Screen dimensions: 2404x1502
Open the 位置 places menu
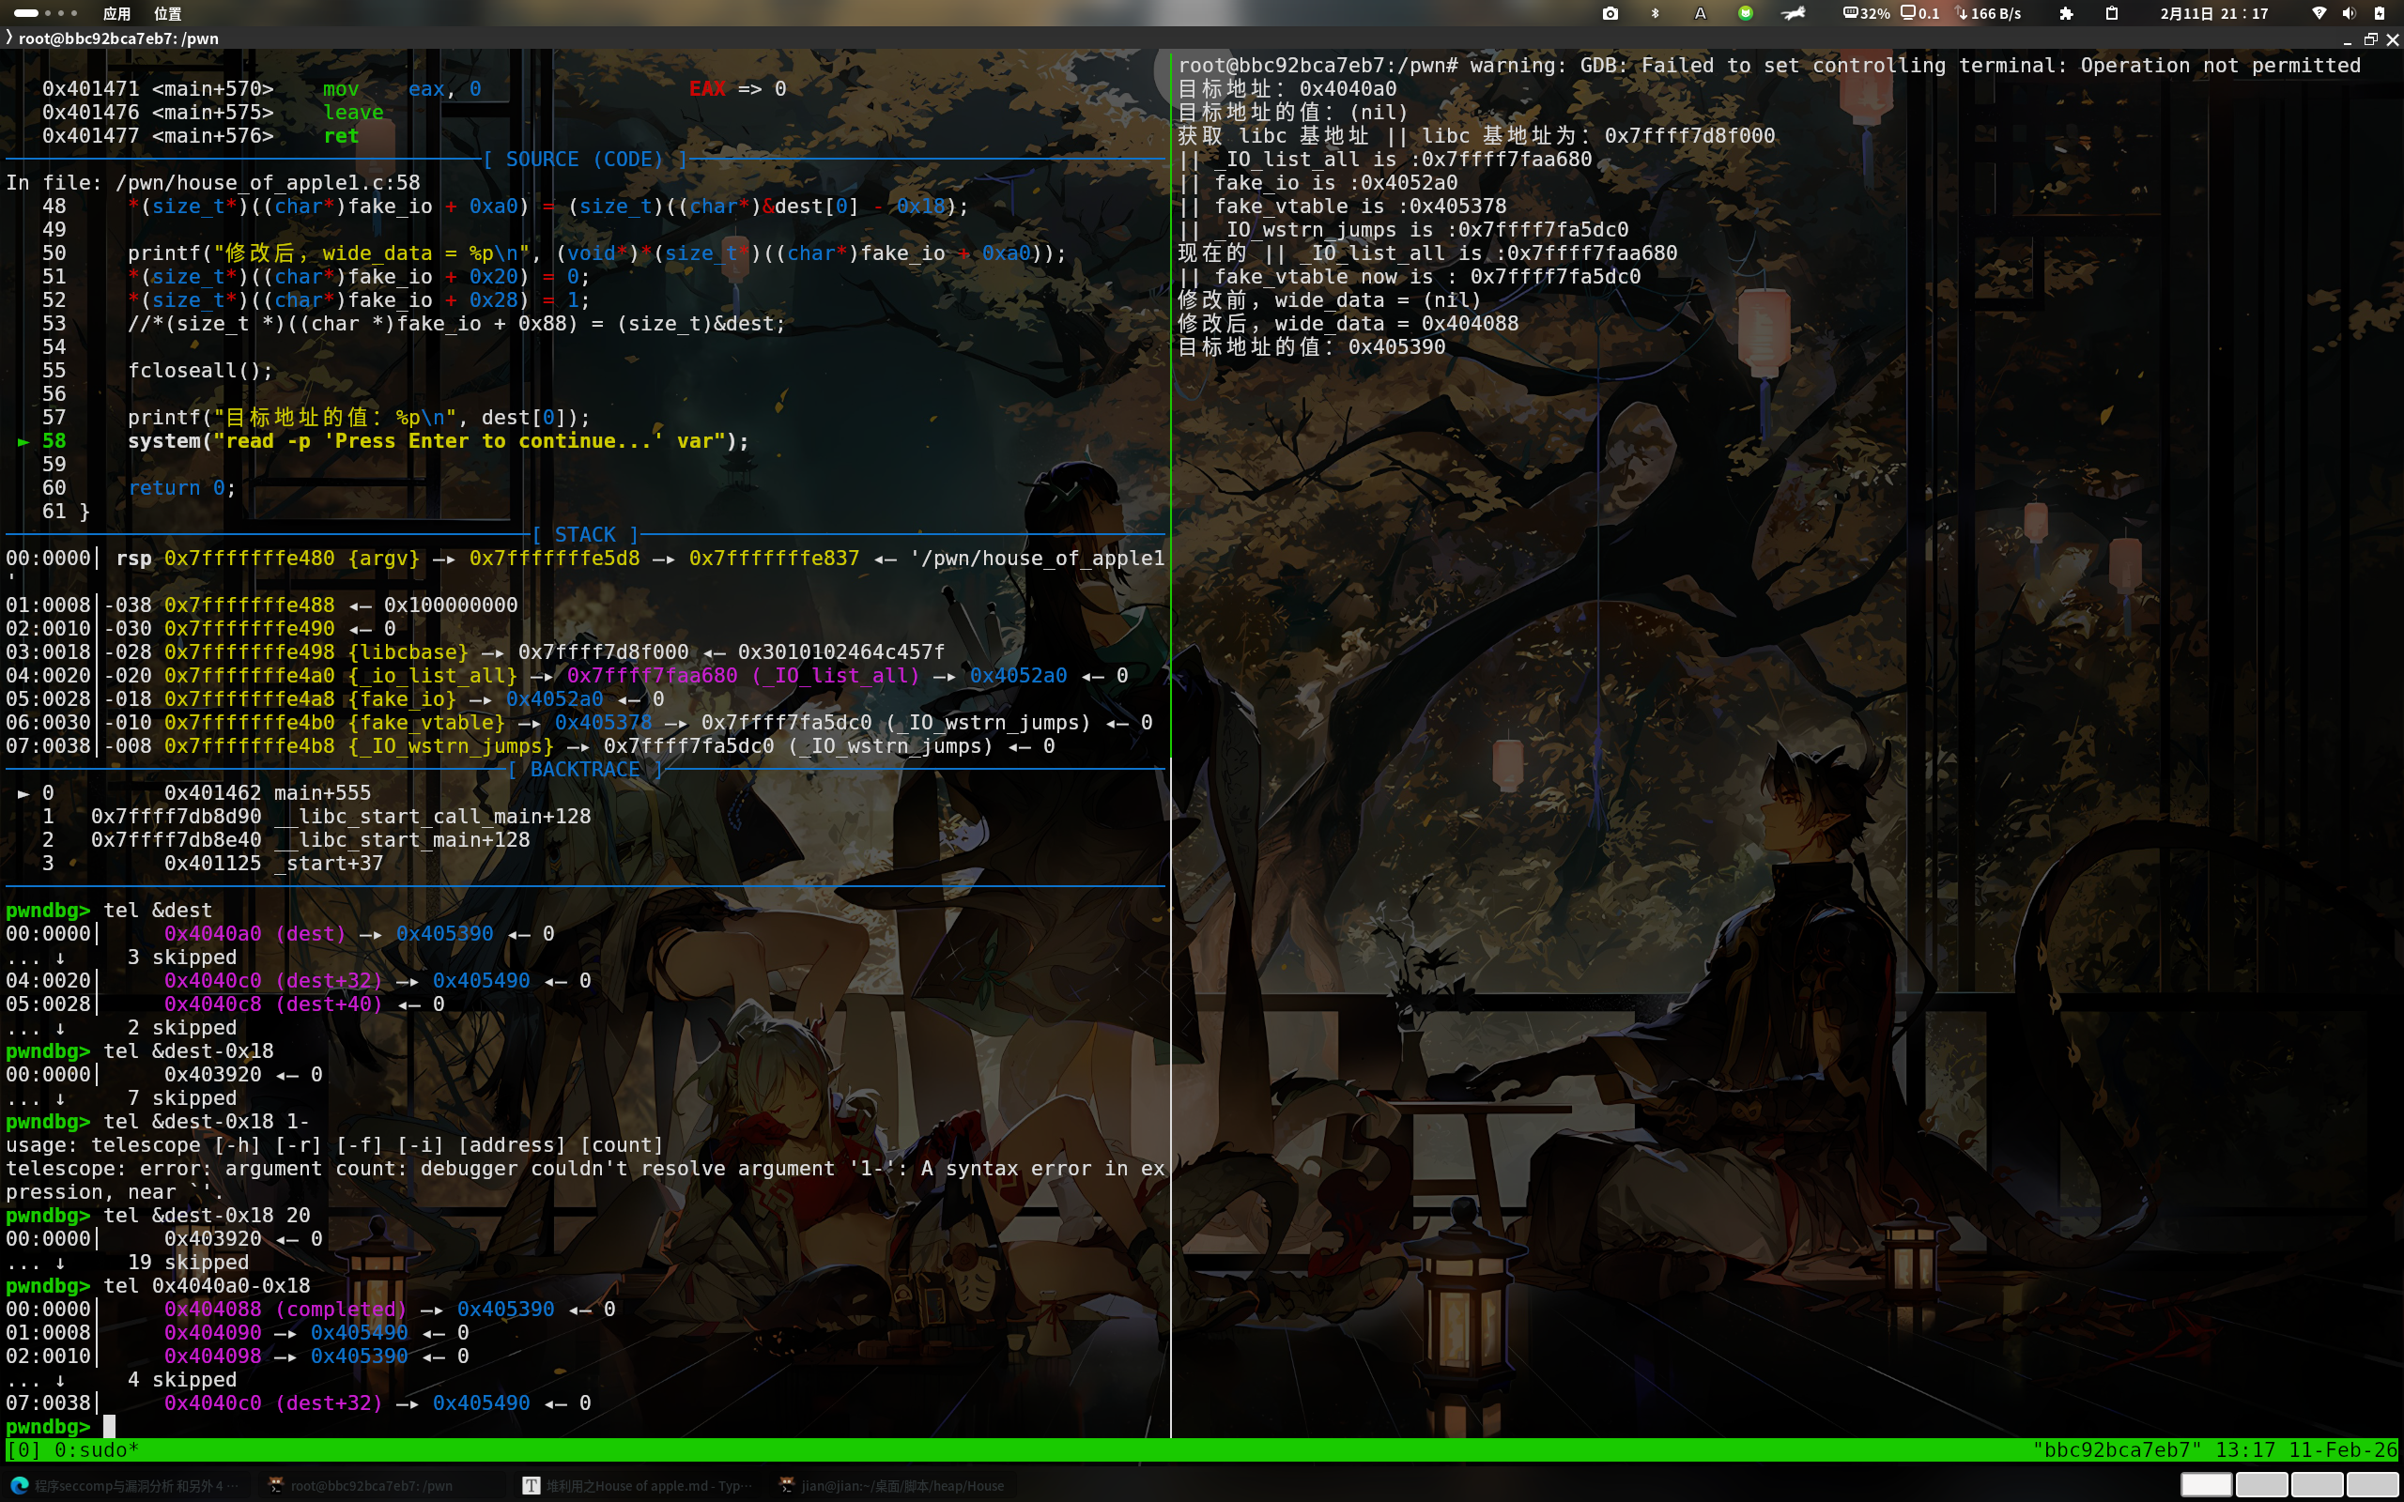pyautogui.click(x=168, y=13)
